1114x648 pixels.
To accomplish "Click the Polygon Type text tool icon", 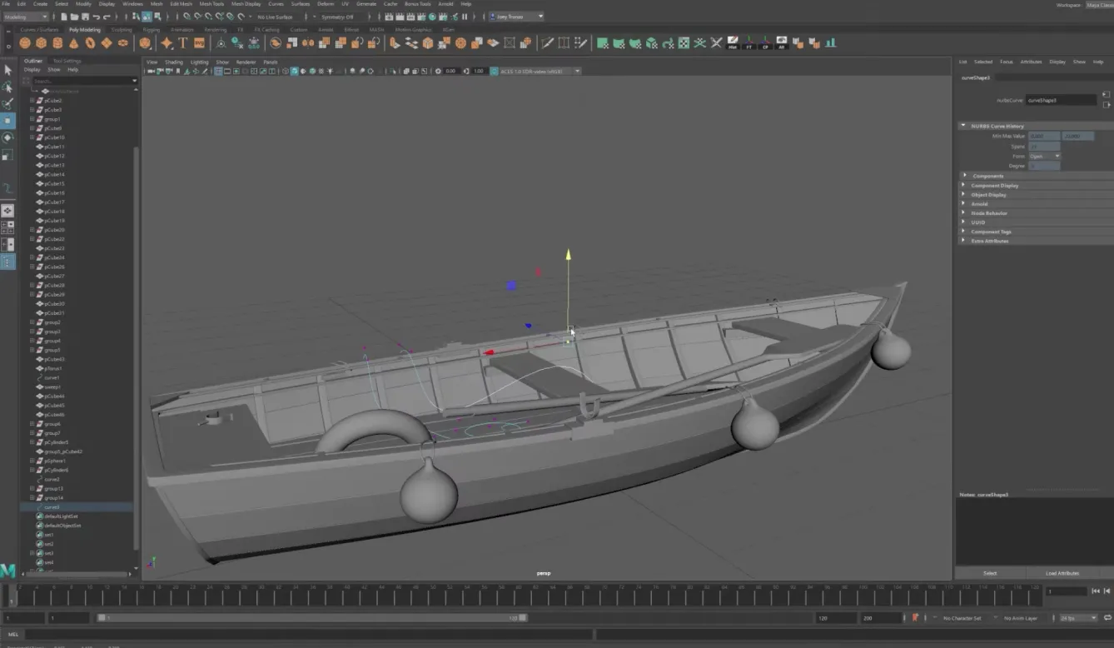I will point(183,43).
